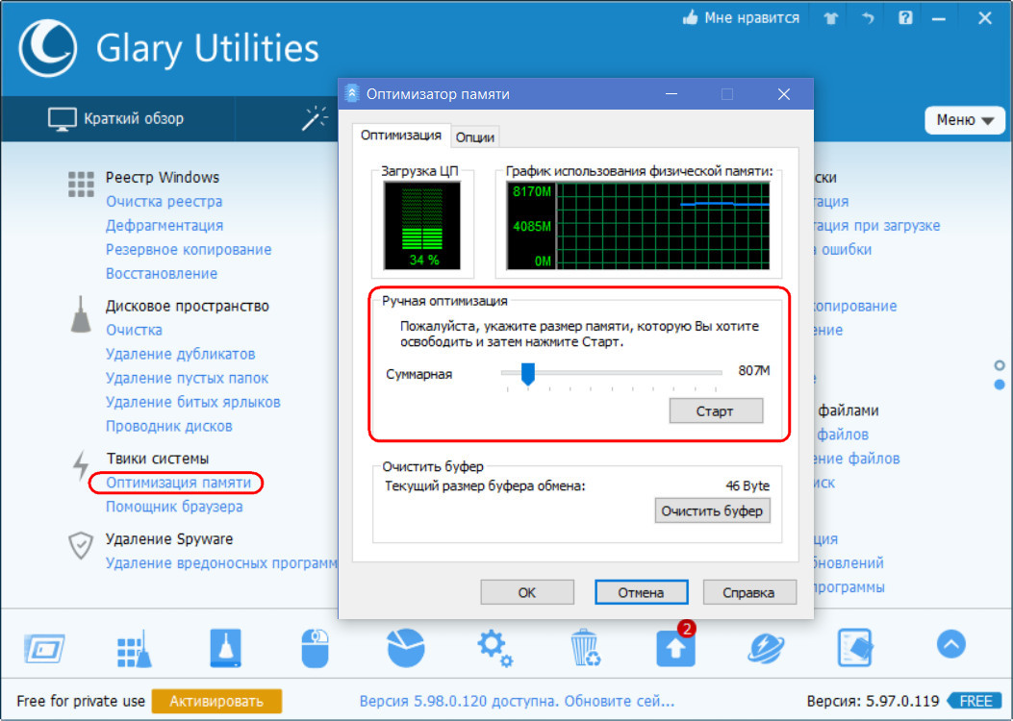Launch the registry cleaner grid-and-broom icon

coord(135,648)
